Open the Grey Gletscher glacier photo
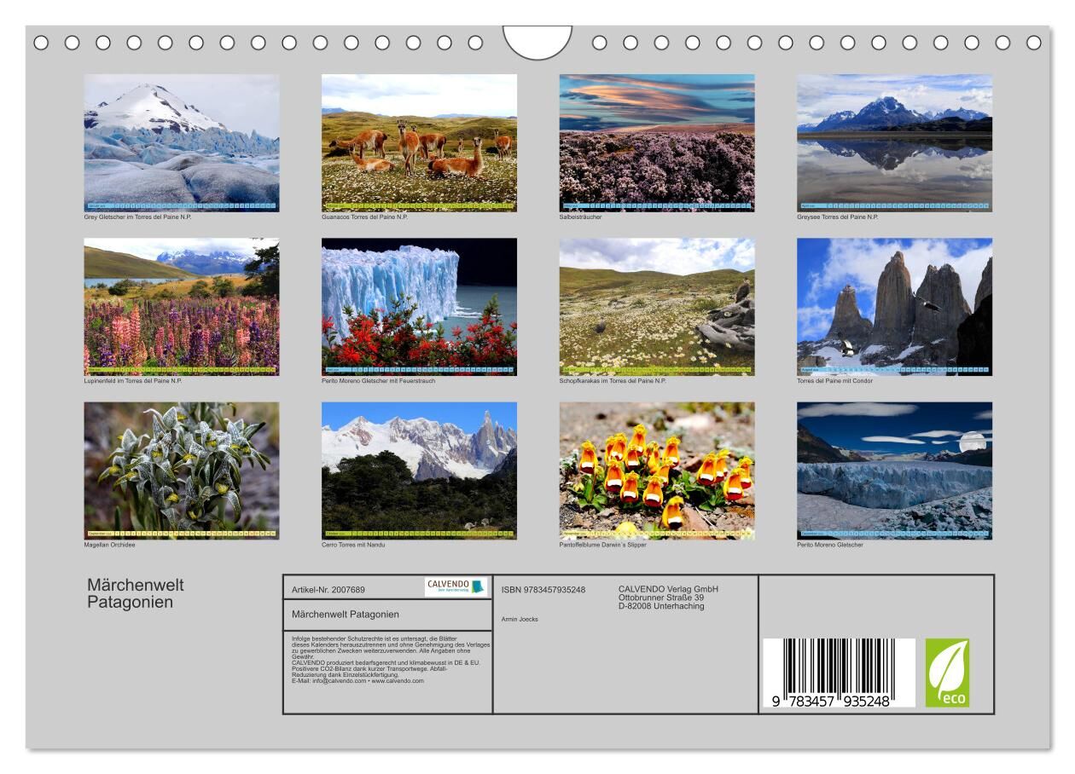The height and width of the screenshot is (774, 1075). (182, 142)
